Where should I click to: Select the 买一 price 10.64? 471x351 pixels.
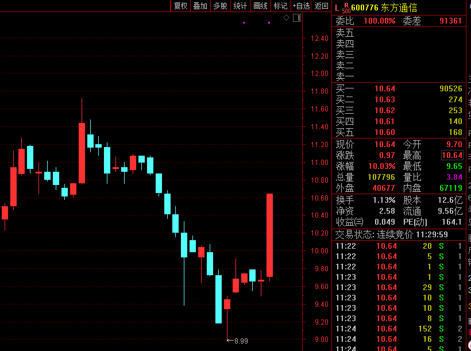(385, 88)
